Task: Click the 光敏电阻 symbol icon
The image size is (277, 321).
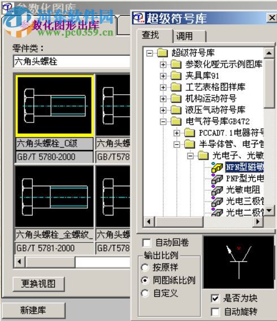Action: (217, 190)
